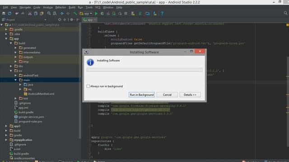Open the Build menu
289x162 pixels.
(x=72, y=7)
